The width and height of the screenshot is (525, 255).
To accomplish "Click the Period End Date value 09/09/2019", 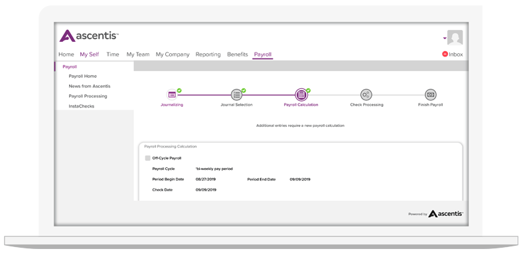I will pyautogui.click(x=300, y=179).
